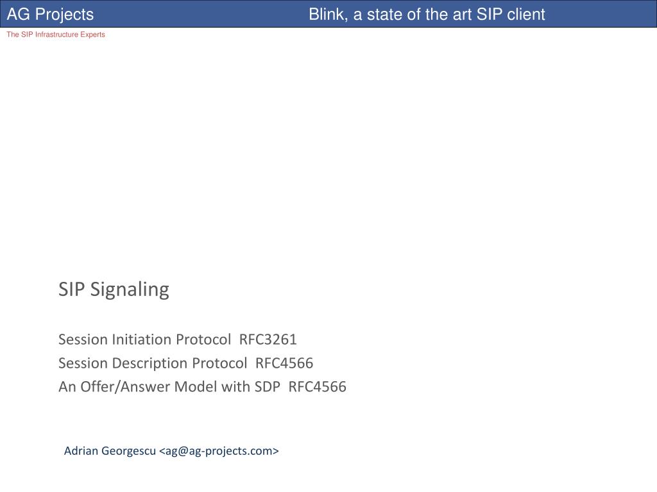Click the word "Projects" in the header
Viewport: 657px width, 492px height.
65,15
